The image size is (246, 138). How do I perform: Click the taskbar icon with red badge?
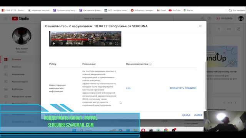[174, 130]
